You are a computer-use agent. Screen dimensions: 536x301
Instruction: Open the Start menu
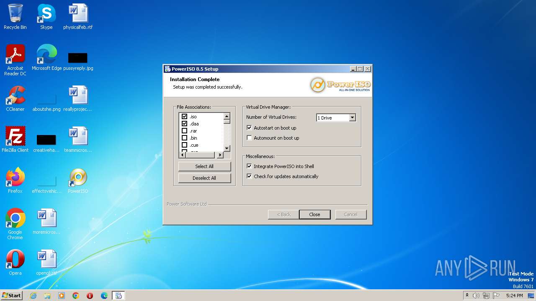(x=11, y=296)
